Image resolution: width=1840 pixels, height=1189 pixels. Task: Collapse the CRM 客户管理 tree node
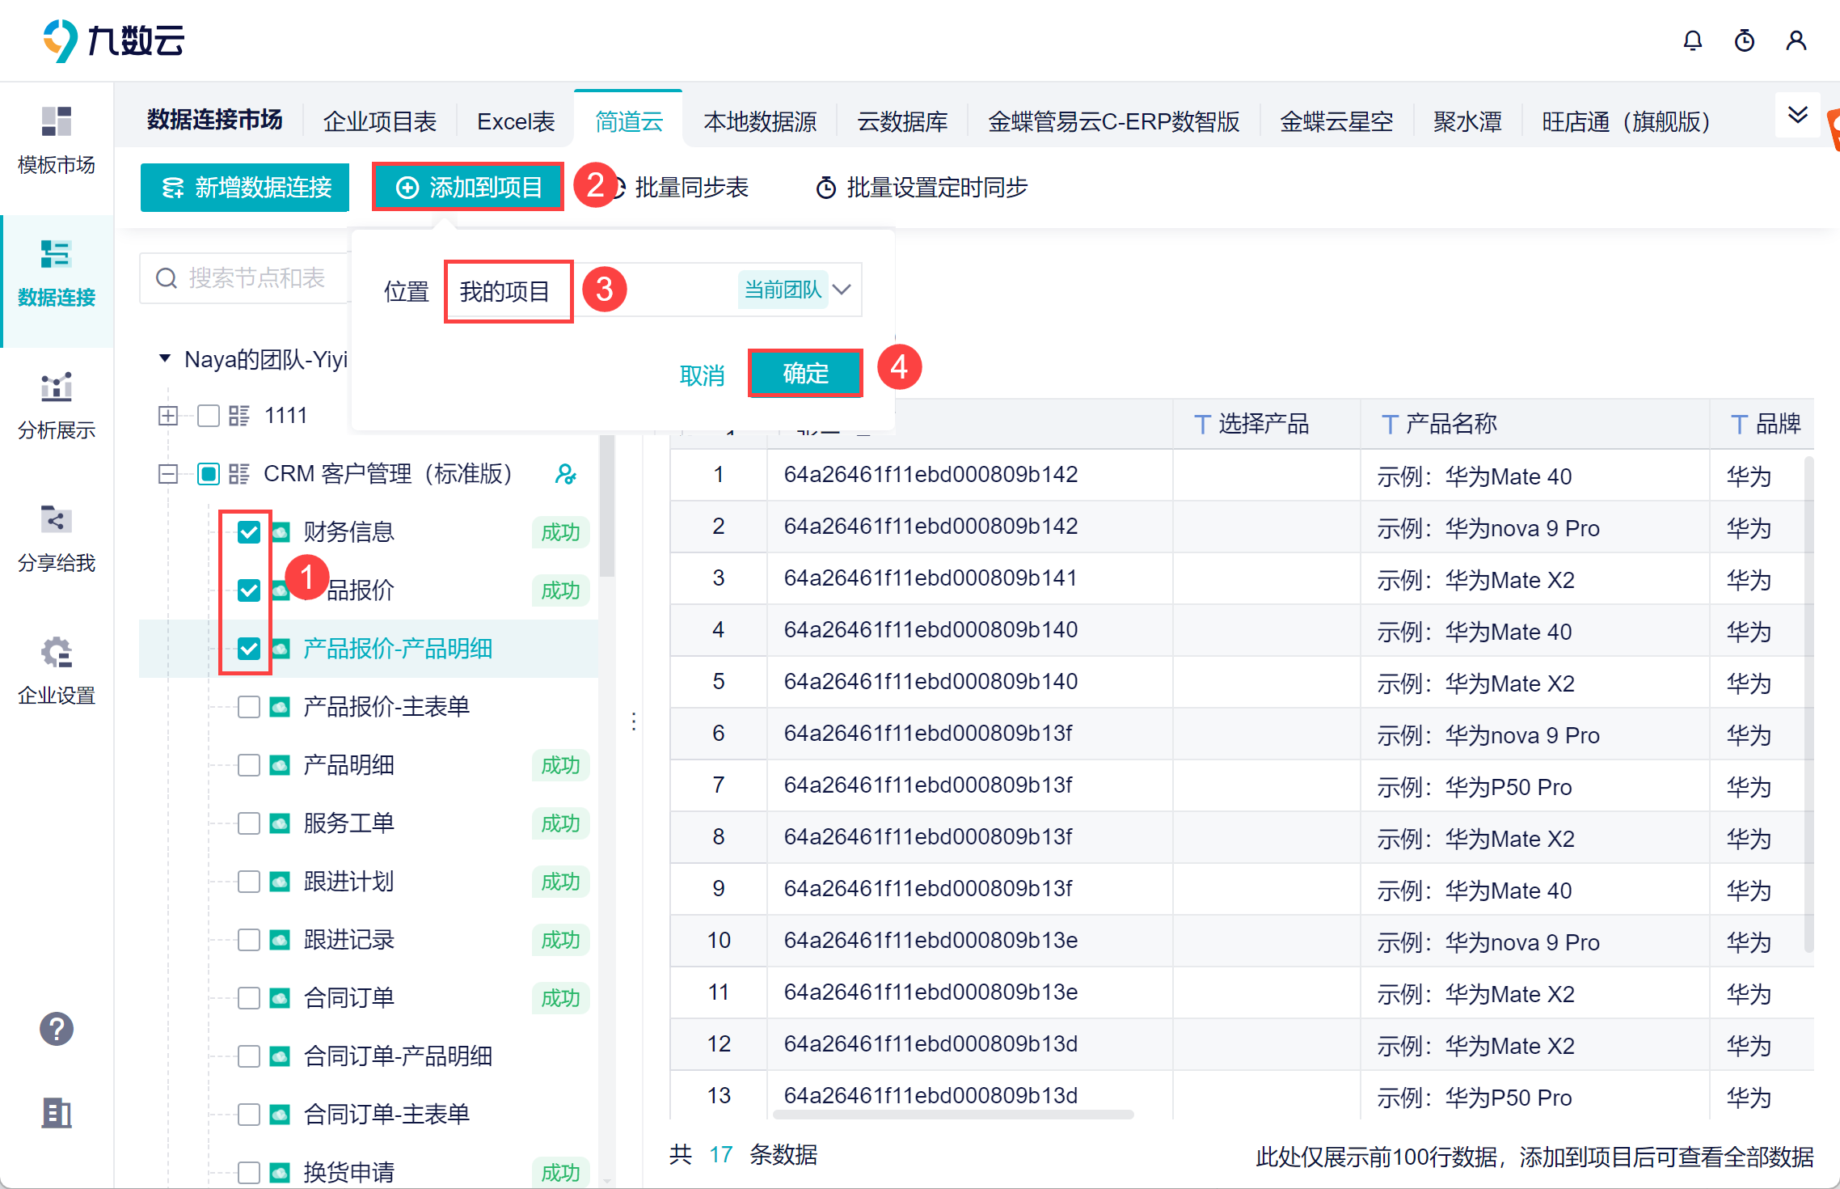click(168, 474)
